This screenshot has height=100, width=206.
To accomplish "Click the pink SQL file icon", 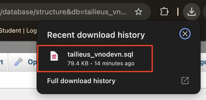I will pos(54,56).
